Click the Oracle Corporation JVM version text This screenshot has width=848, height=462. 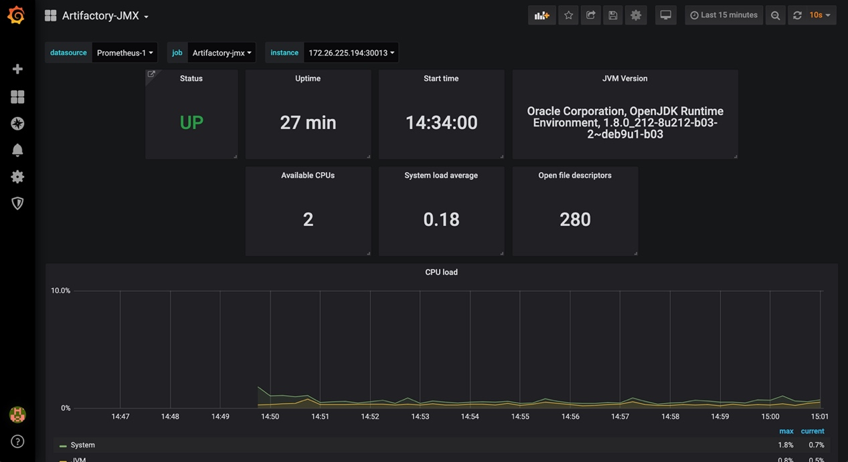point(625,122)
